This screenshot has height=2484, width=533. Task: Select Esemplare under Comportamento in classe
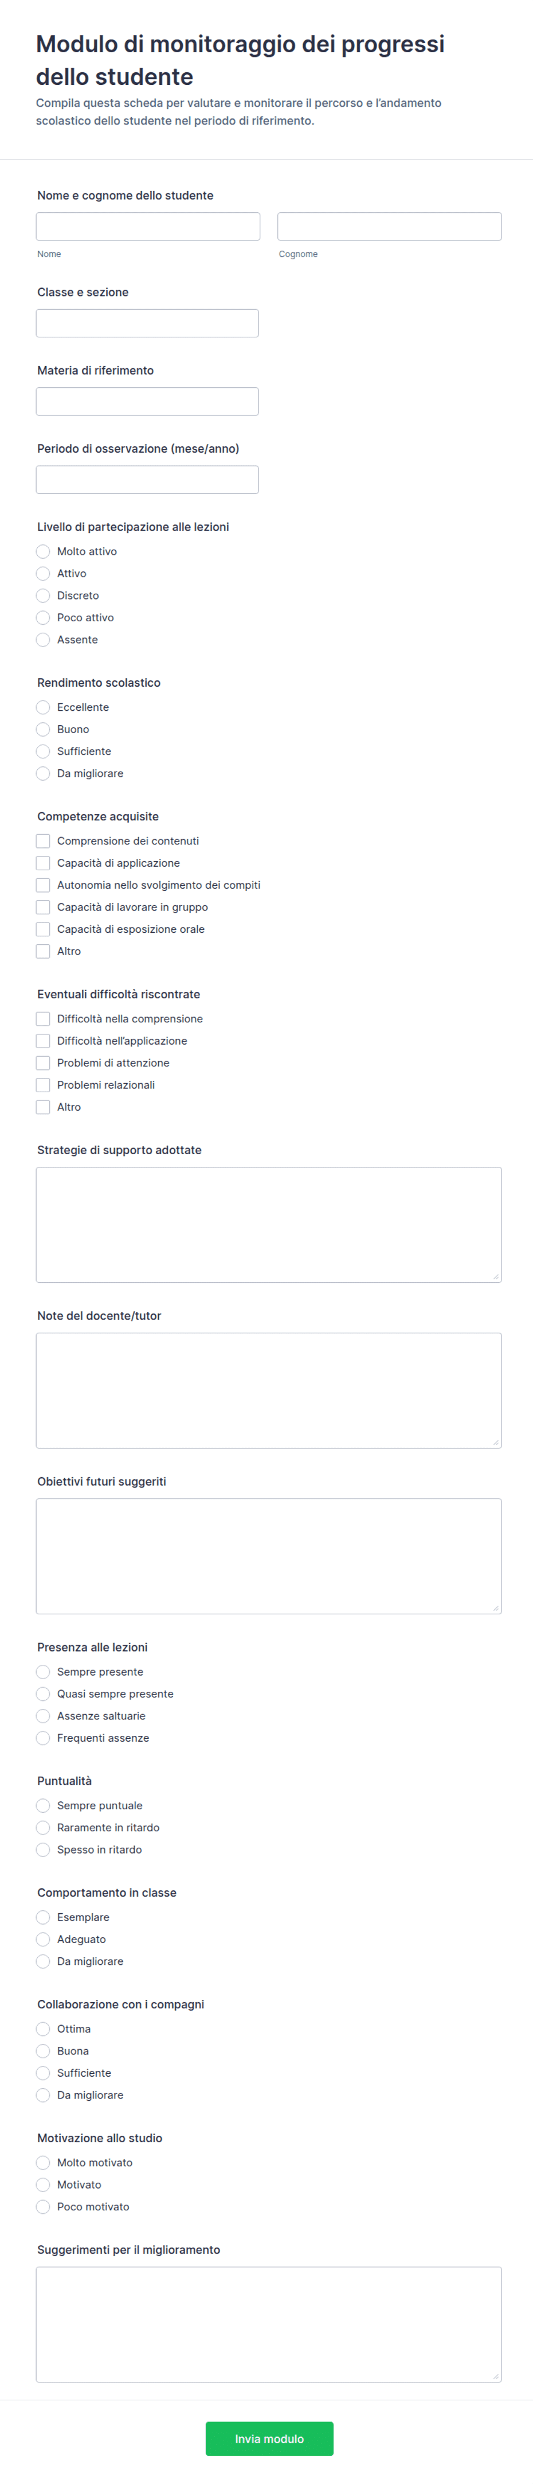coord(44,1917)
